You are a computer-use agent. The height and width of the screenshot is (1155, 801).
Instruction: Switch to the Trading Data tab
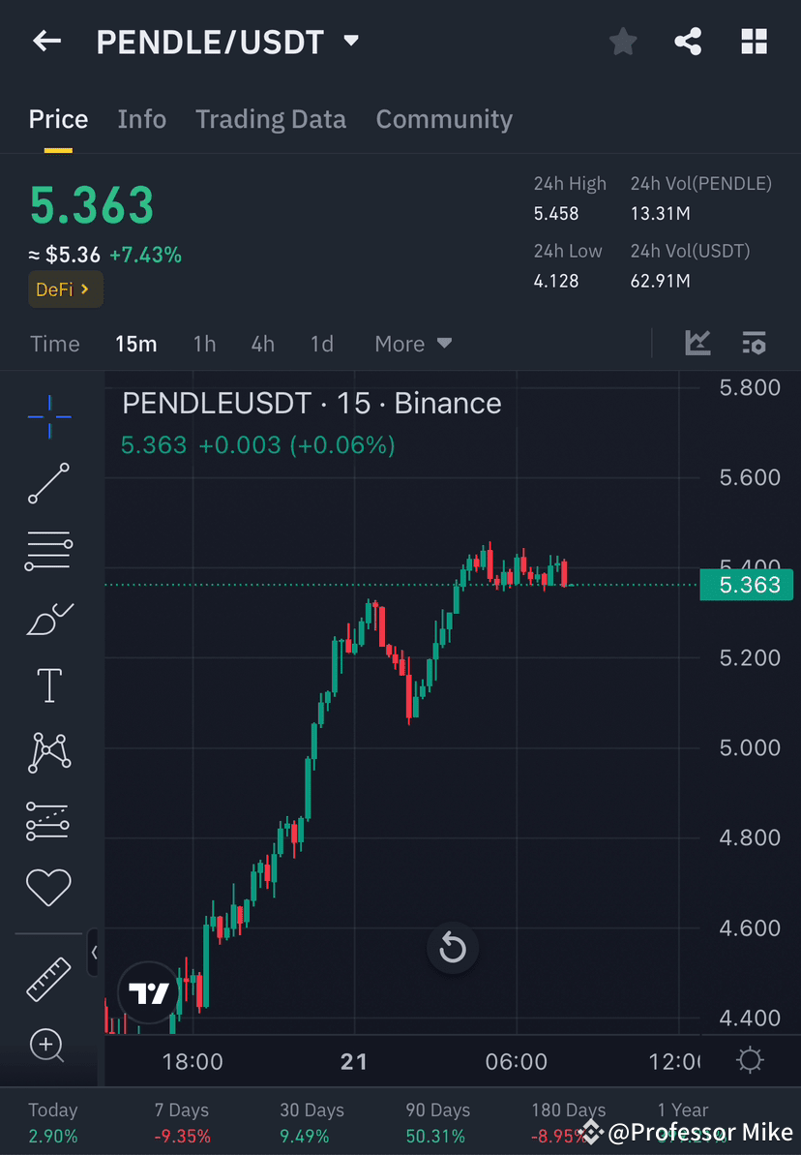pyautogui.click(x=271, y=118)
